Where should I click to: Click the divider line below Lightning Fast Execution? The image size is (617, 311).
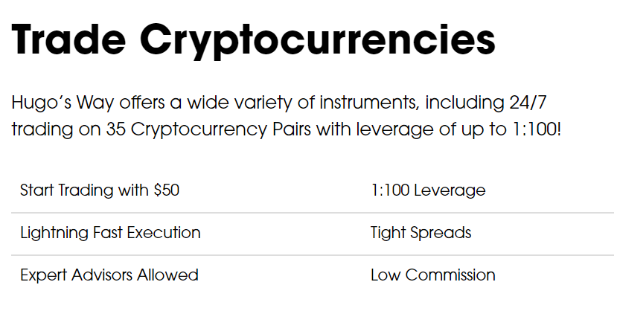coord(313,255)
